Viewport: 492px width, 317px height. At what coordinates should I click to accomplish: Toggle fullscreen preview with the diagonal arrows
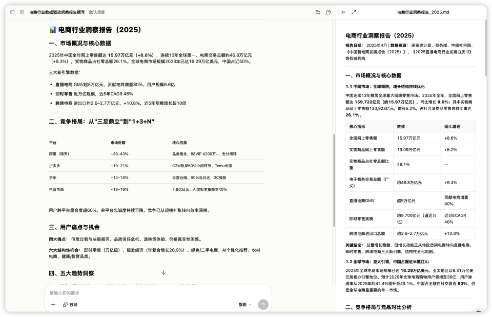pyautogui.click(x=354, y=11)
